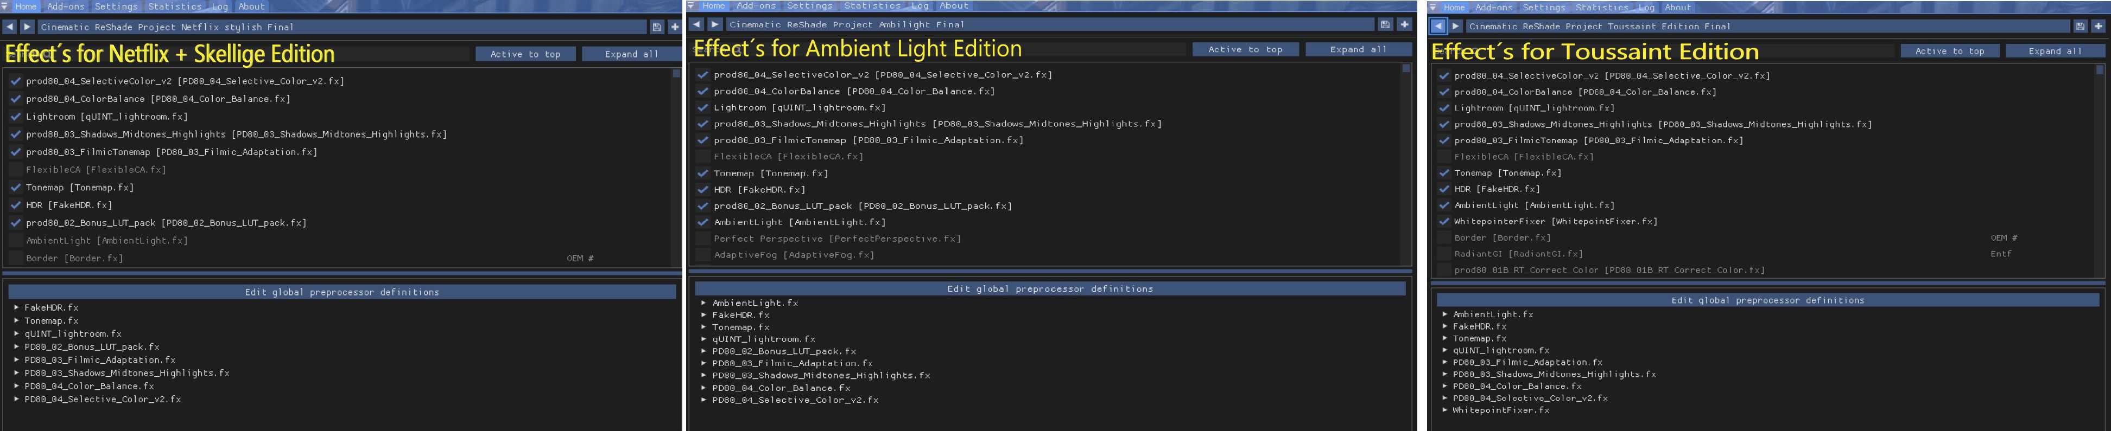Expand WhitepointFixer.fx preprocessor definitions
Screen dimensions: 2111x431
1445,410
